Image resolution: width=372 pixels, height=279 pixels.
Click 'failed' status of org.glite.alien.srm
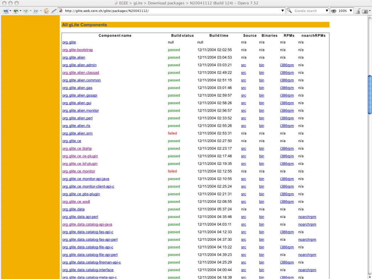point(172,133)
